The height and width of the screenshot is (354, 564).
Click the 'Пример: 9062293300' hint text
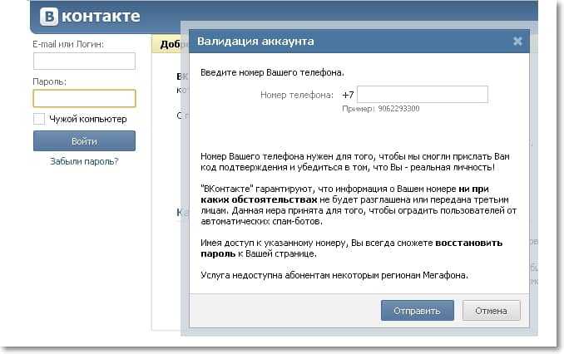pyautogui.click(x=380, y=109)
